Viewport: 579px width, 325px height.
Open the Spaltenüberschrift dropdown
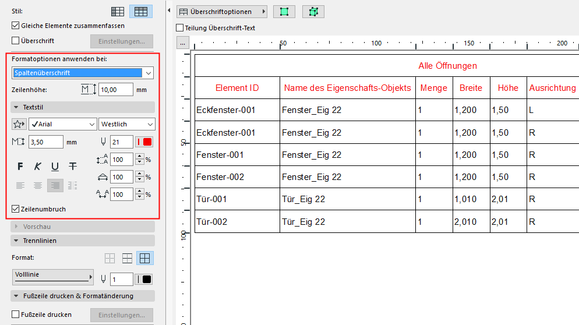click(83, 73)
